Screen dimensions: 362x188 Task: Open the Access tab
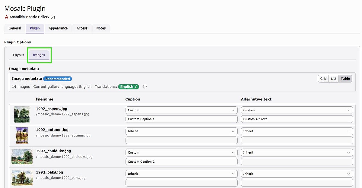(x=82, y=28)
